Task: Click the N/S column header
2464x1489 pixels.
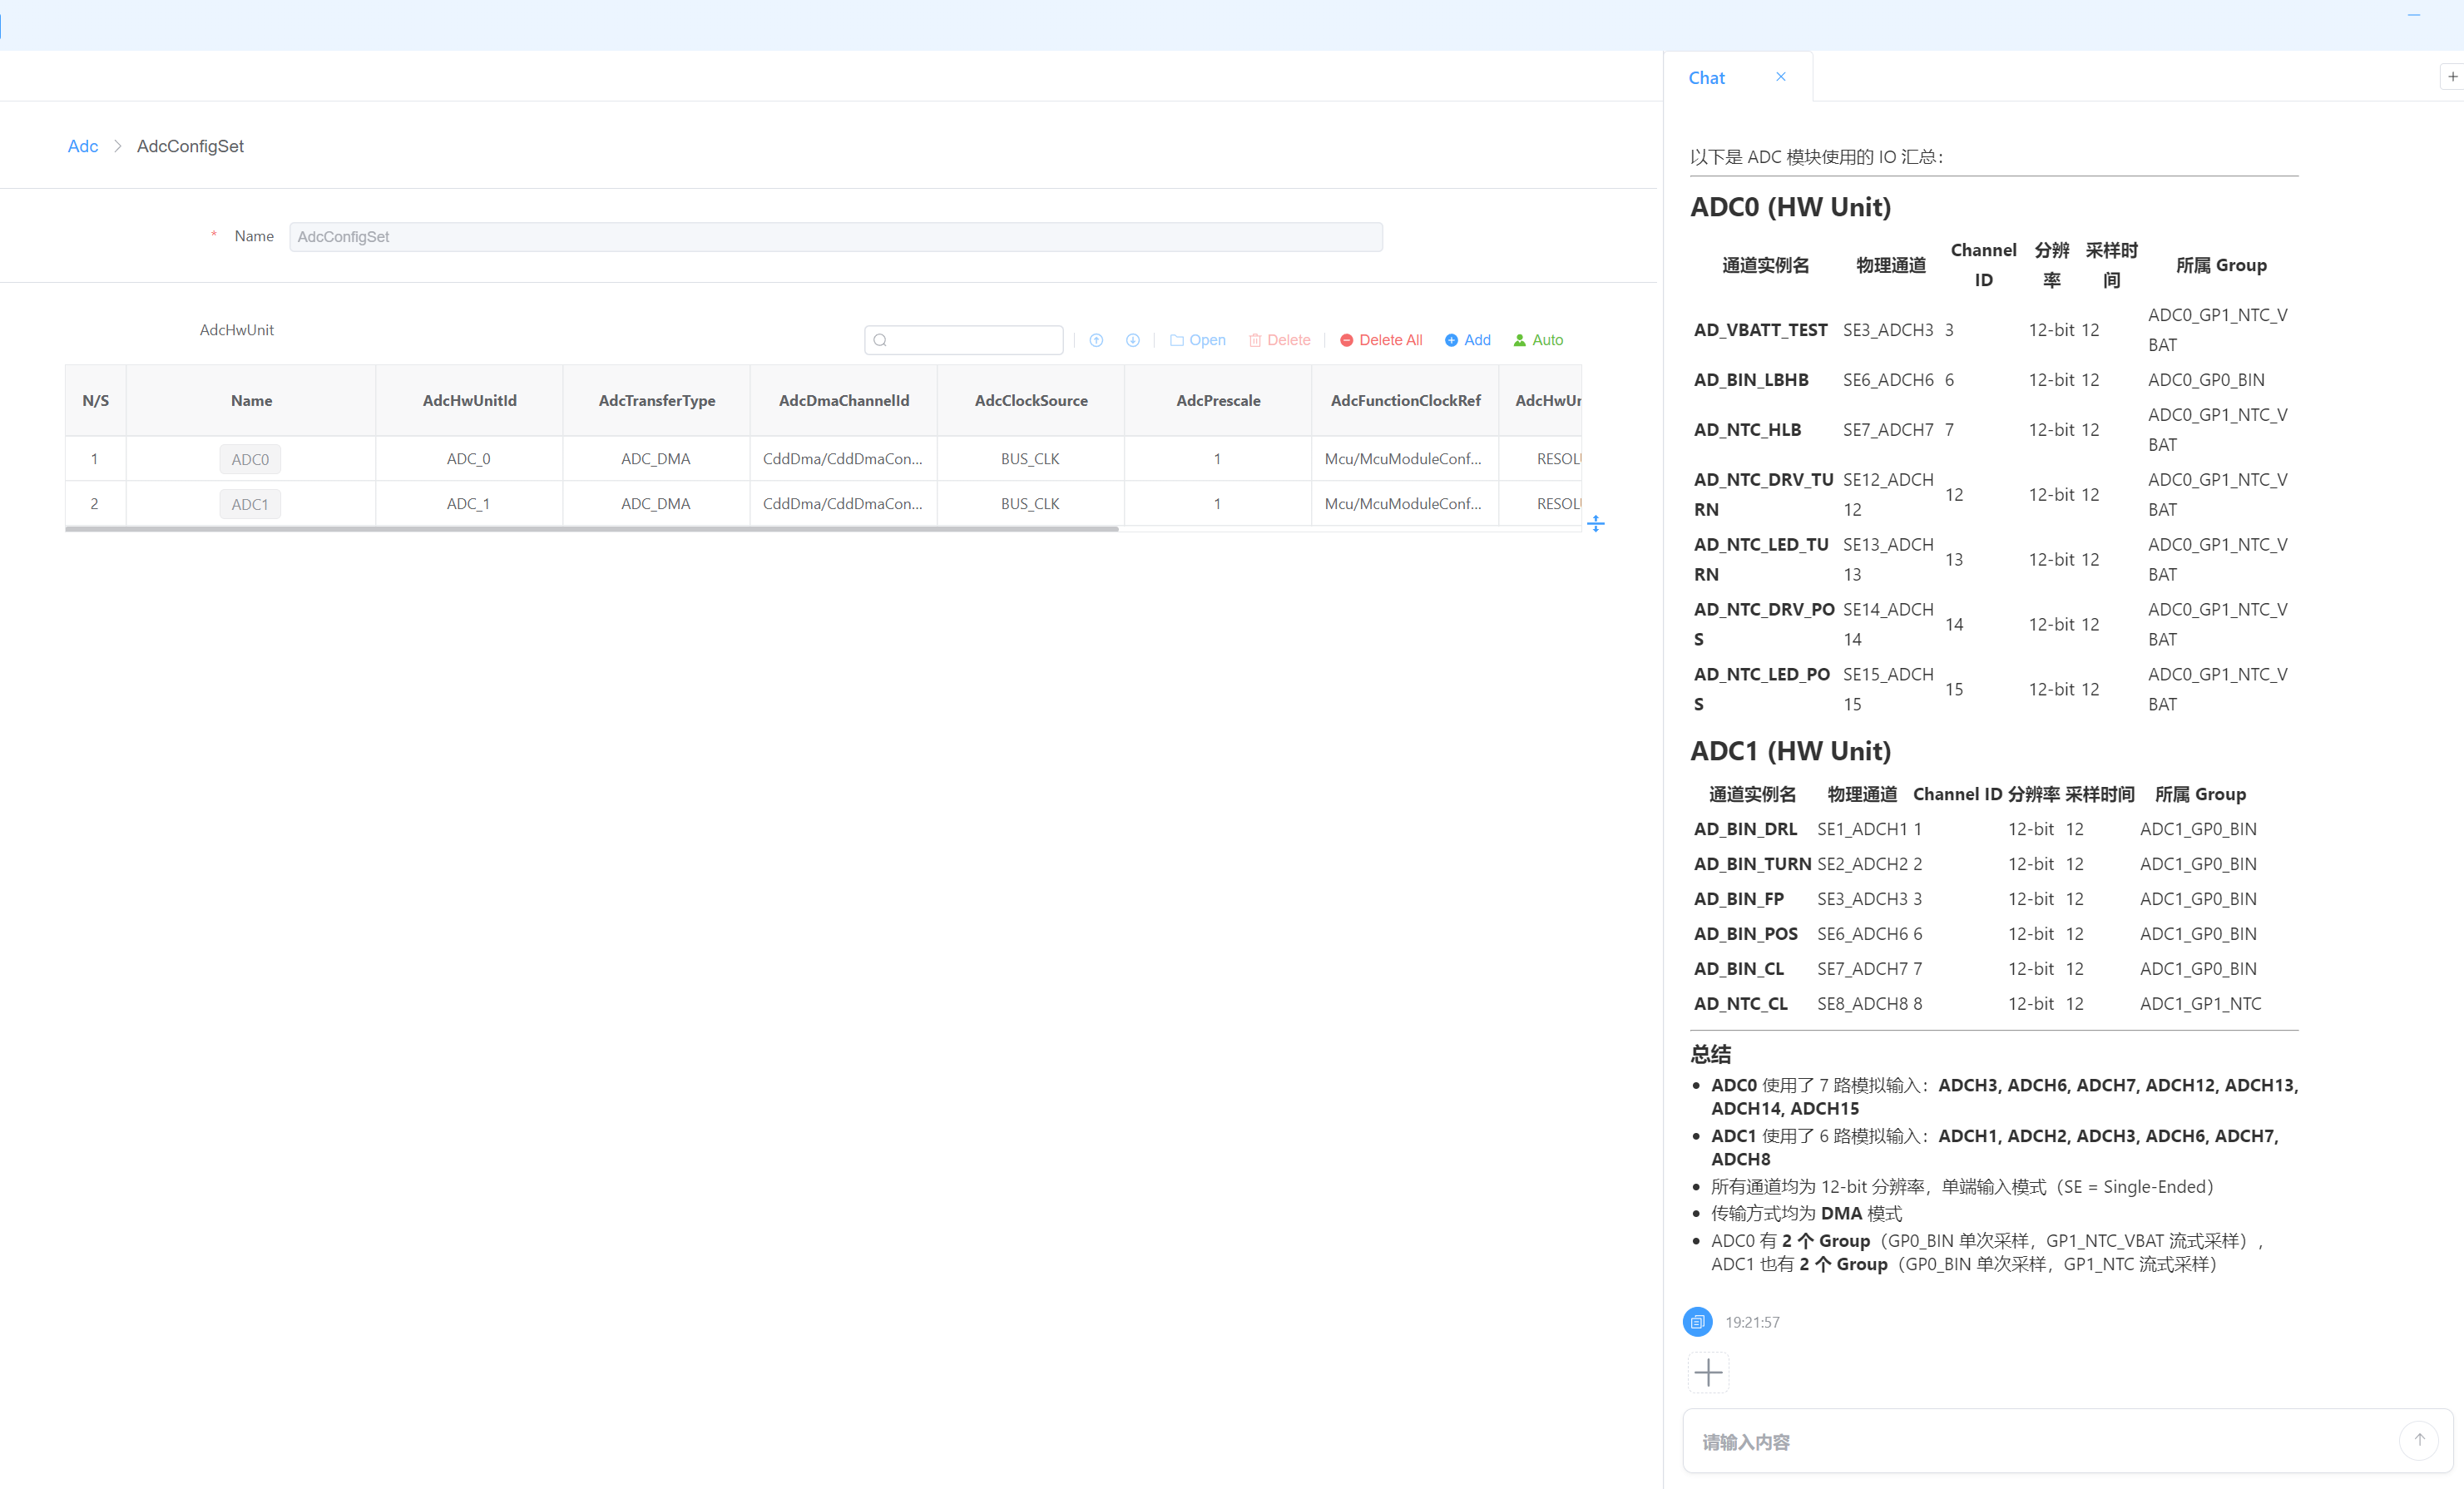Action: point(96,401)
